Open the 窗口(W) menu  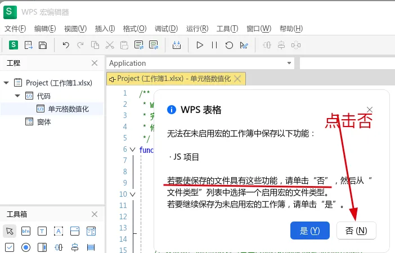[259, 29]
